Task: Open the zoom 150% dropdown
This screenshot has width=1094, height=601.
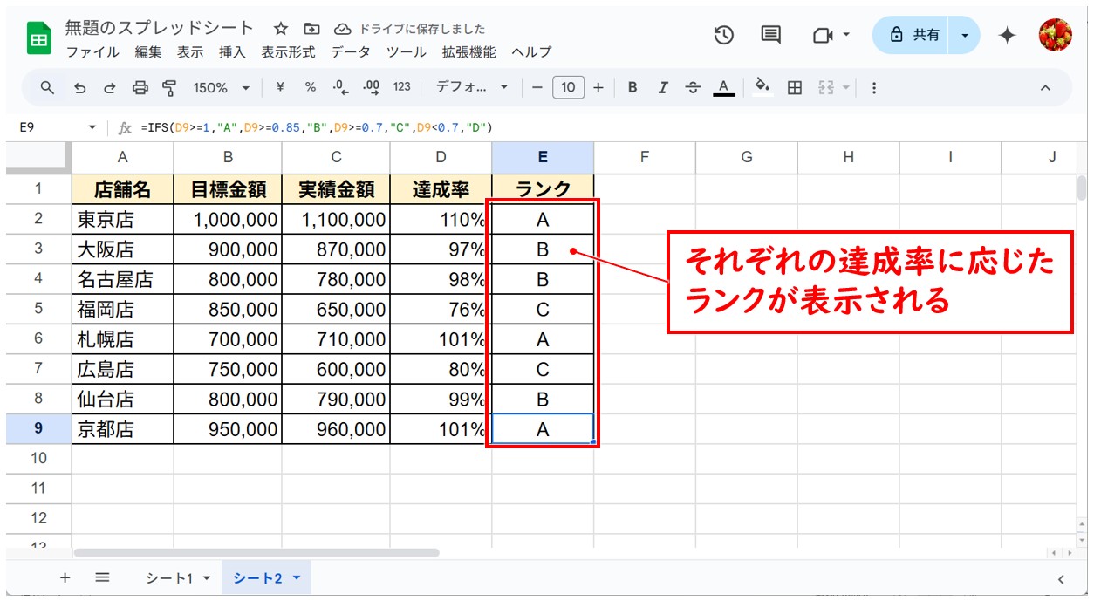Action: coord(221,87)
